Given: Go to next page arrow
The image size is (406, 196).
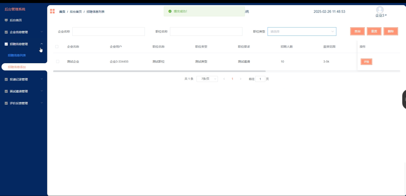Looking at the screenshot, I should (x=241, y=79).
